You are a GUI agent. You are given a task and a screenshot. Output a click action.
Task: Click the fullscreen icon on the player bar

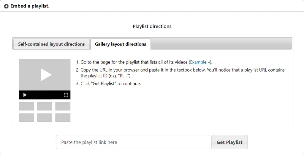66,95
